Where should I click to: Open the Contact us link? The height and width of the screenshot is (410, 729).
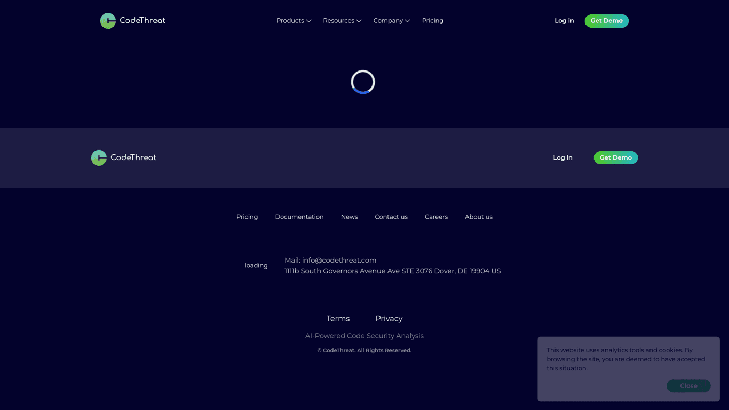[x=391, y=217]
